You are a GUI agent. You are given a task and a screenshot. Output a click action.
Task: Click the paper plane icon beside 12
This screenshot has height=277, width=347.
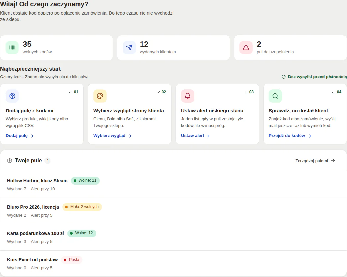[129, 47]
